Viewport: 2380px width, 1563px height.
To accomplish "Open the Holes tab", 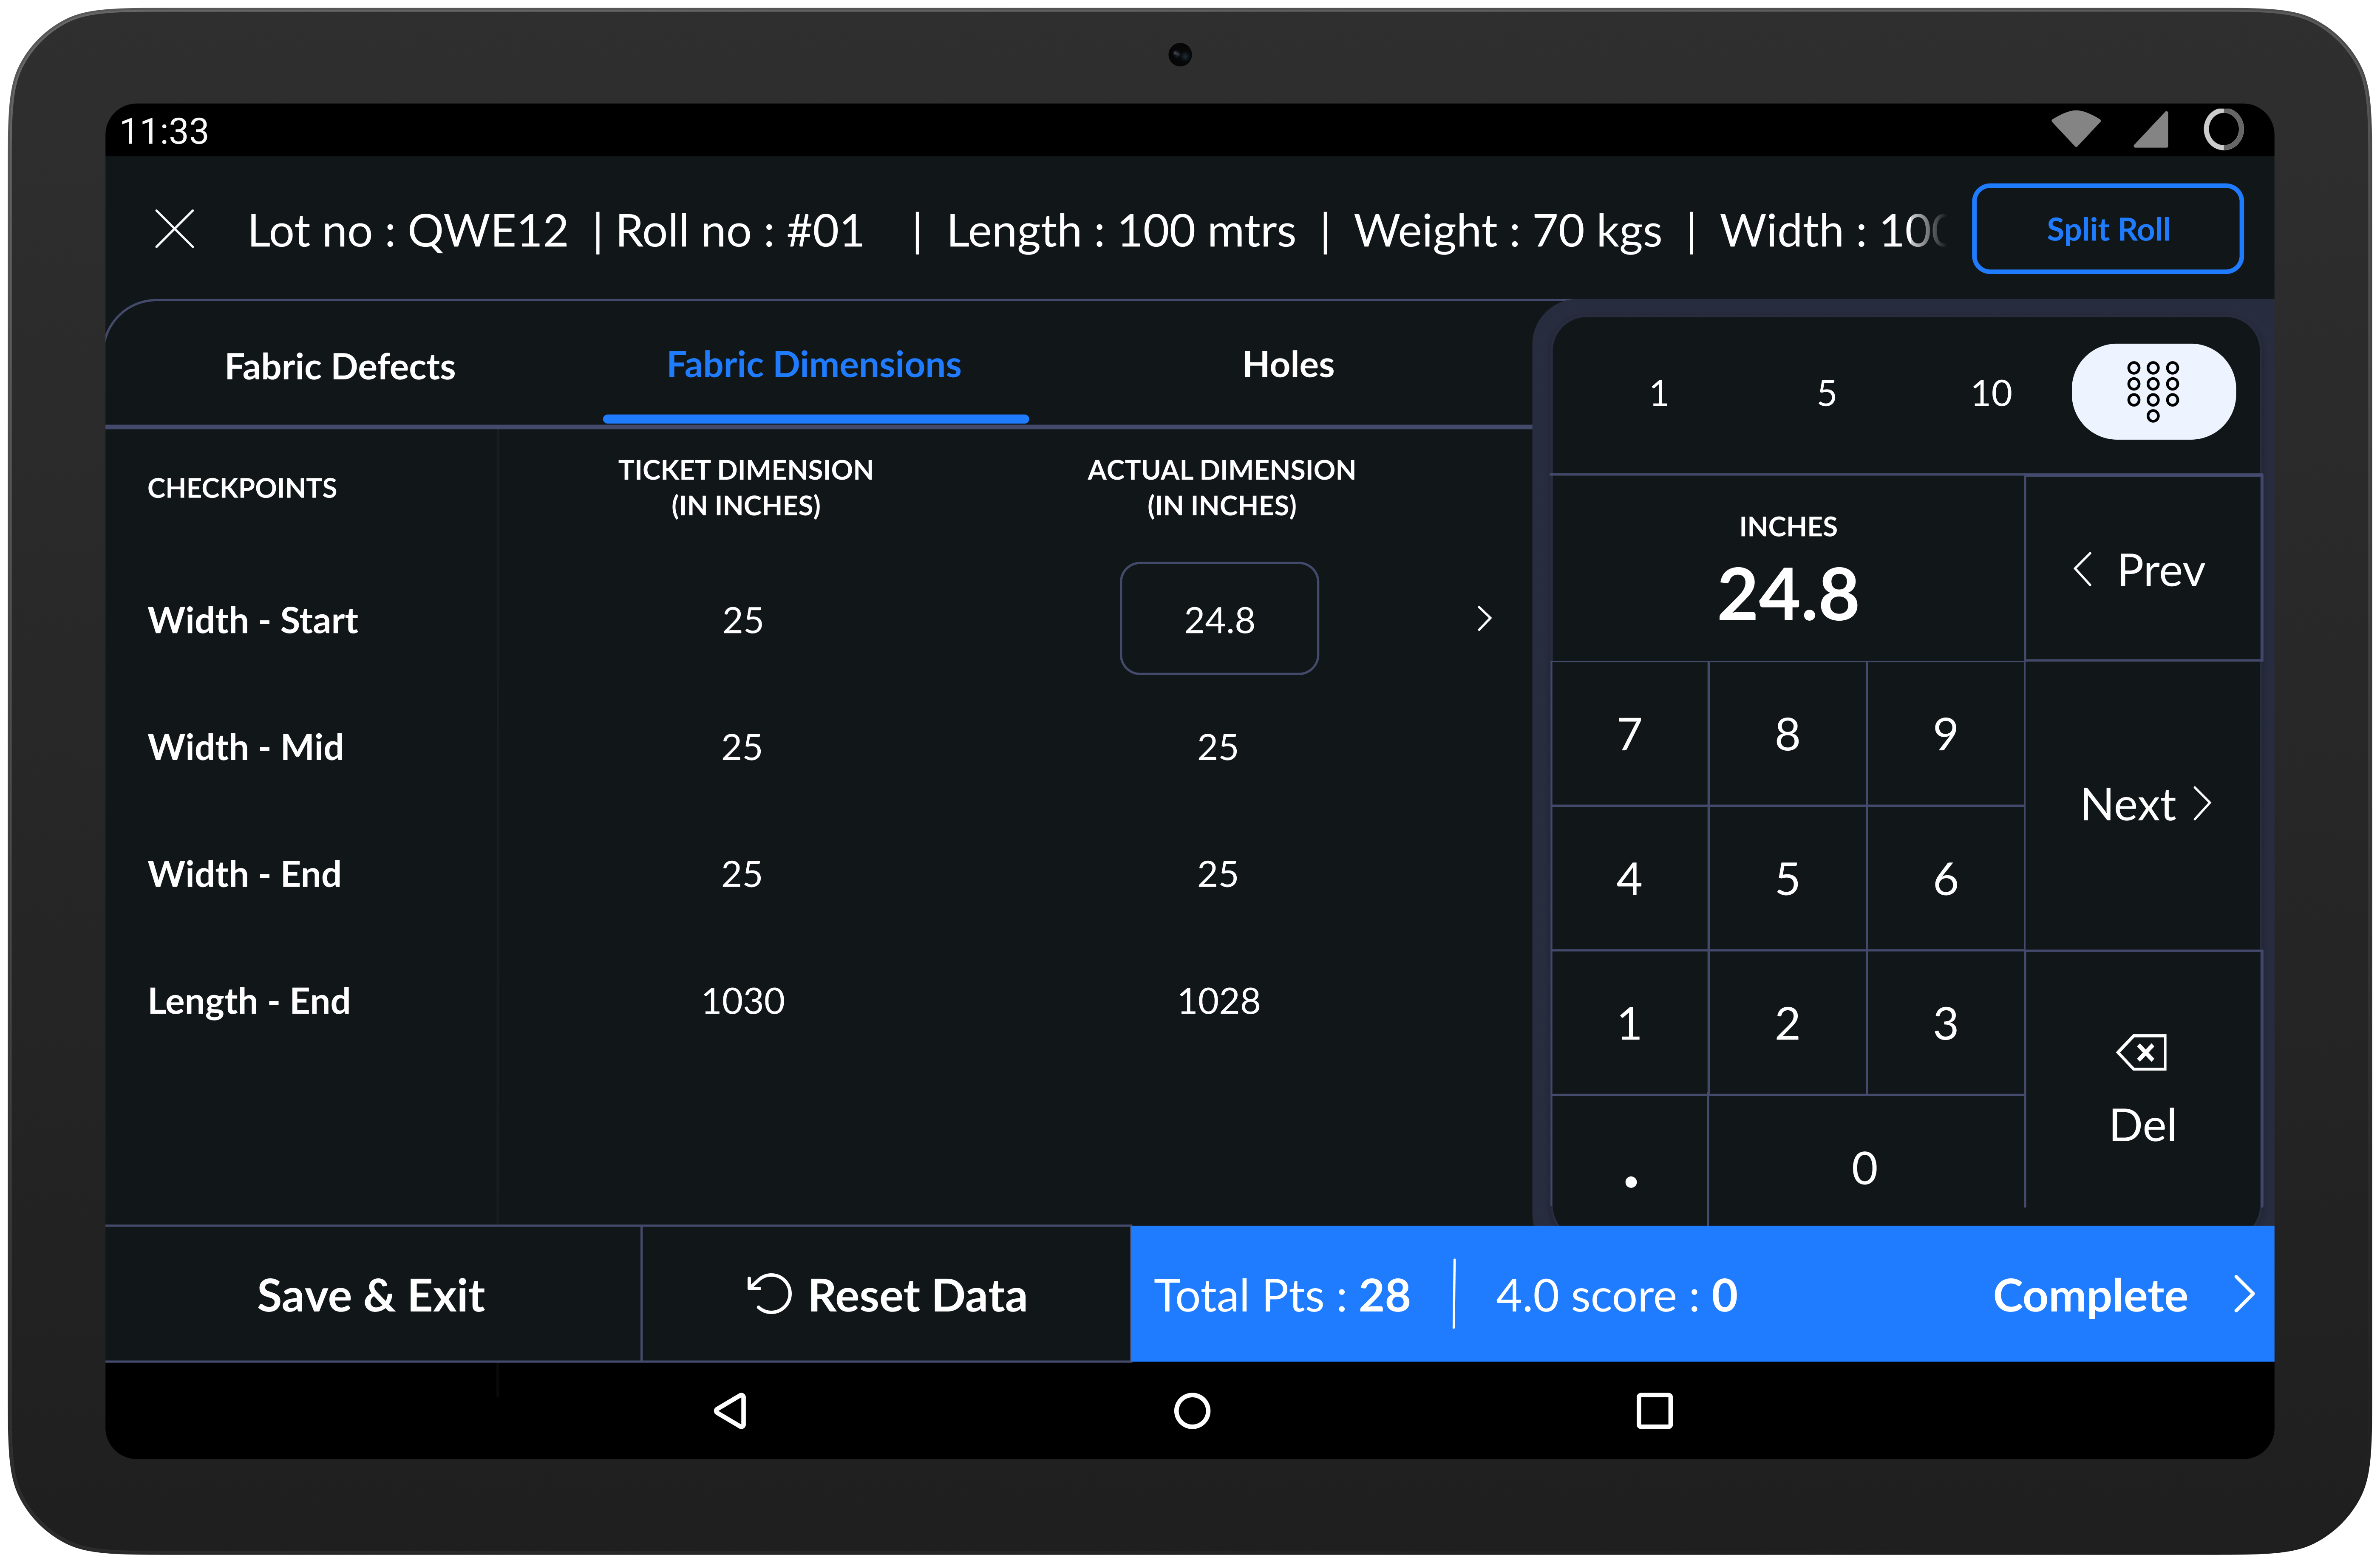I will pos(1288,366).
